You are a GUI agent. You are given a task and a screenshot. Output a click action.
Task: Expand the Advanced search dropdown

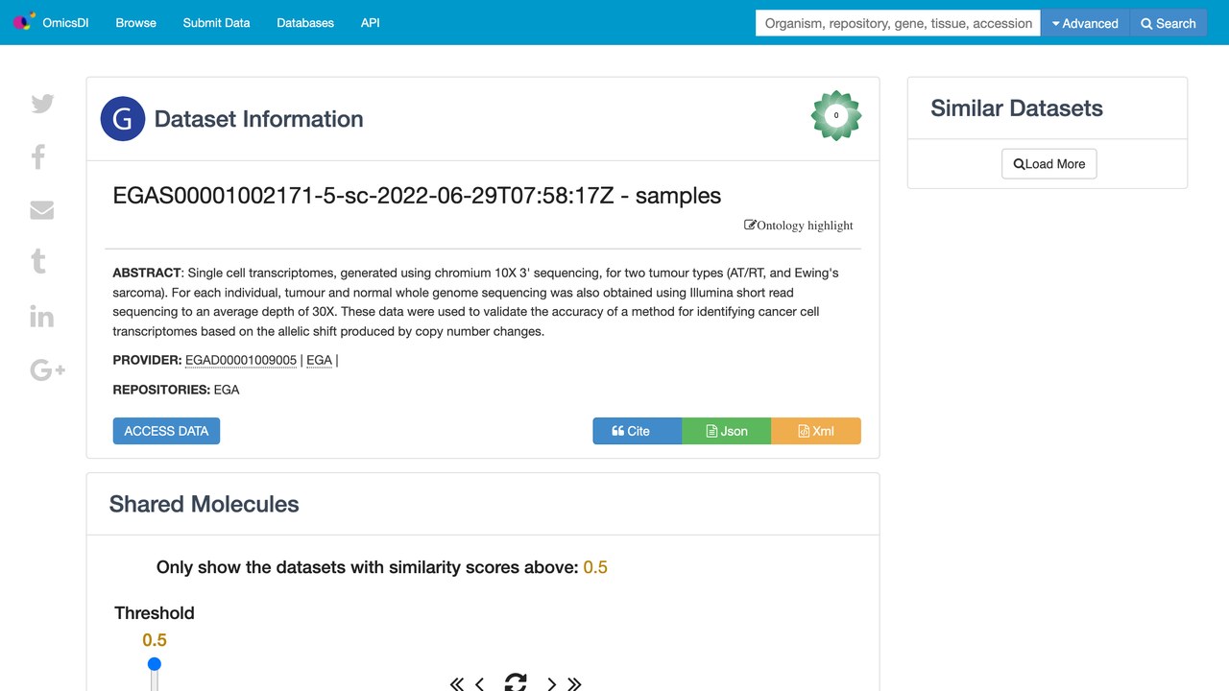(1085, 23)
